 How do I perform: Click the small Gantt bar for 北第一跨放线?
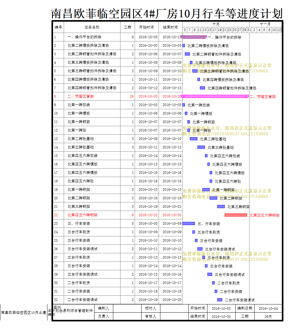tap(184, 105)
